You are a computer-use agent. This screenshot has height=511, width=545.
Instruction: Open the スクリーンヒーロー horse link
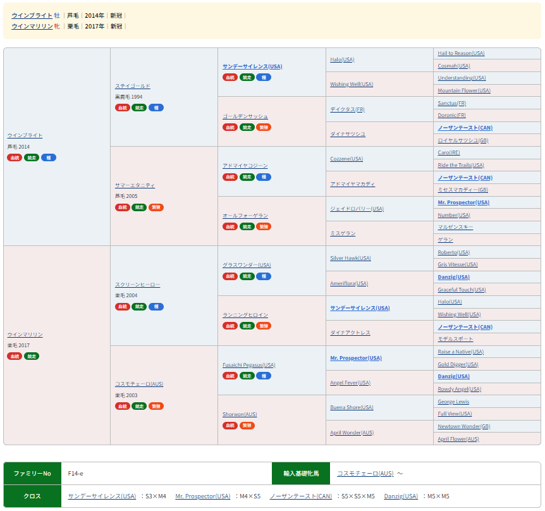click(138, 285)
